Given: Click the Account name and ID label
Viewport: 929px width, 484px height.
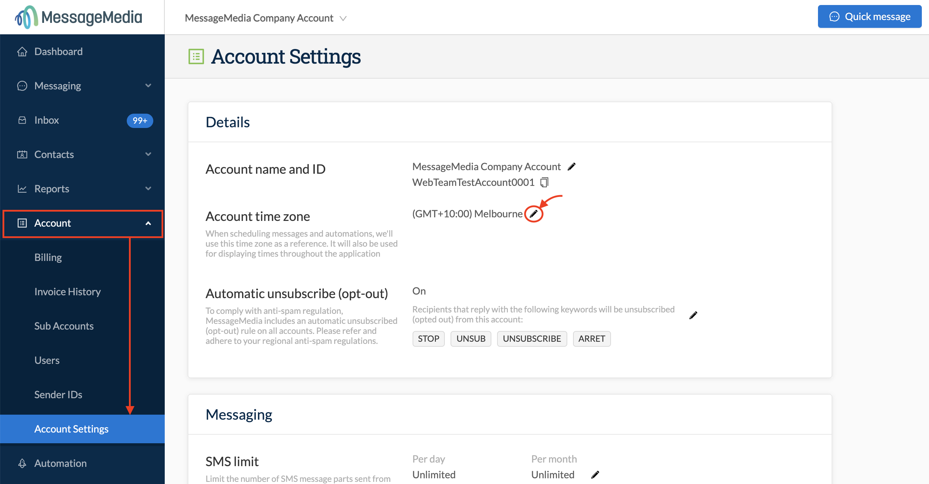Looking at the screenshot, I should [265, 169].
